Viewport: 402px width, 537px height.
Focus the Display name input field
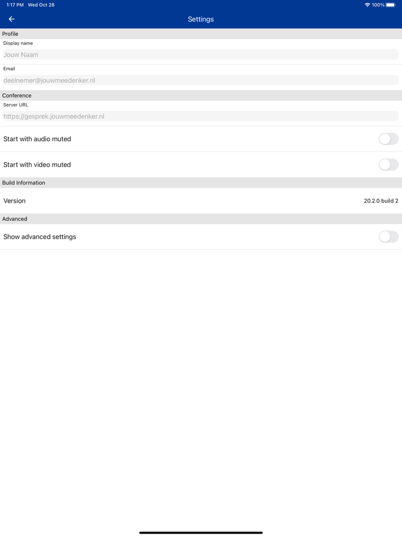click(x=200, y=55)
